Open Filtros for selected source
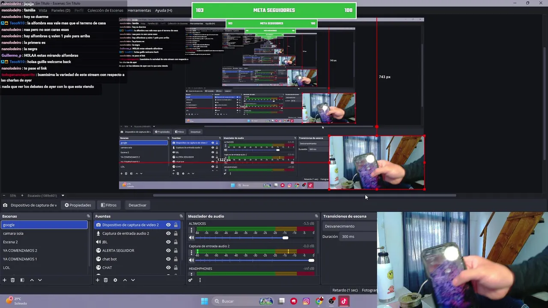 [109, 205]
